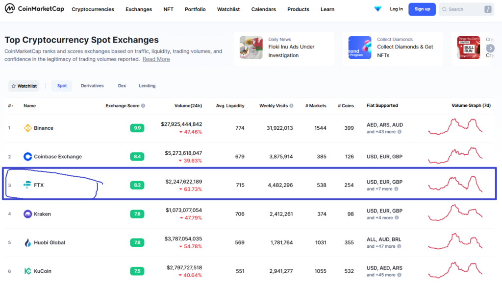Click the Binance logo icon
Viewport: 502px width, 284px height.
click(x=27, y=128)
